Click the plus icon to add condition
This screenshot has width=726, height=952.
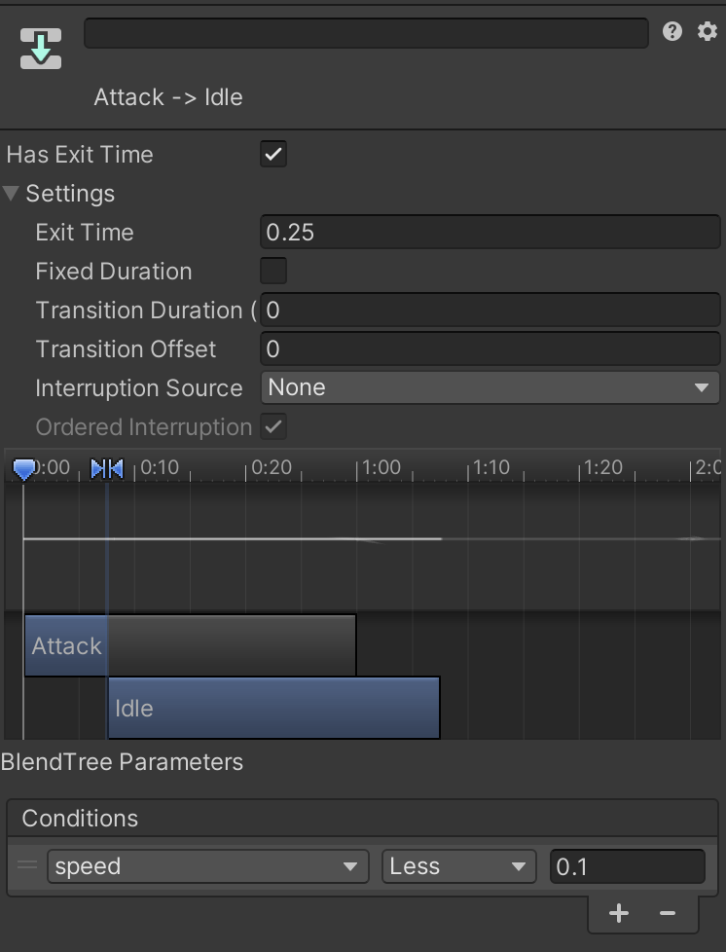coord(619,913)
